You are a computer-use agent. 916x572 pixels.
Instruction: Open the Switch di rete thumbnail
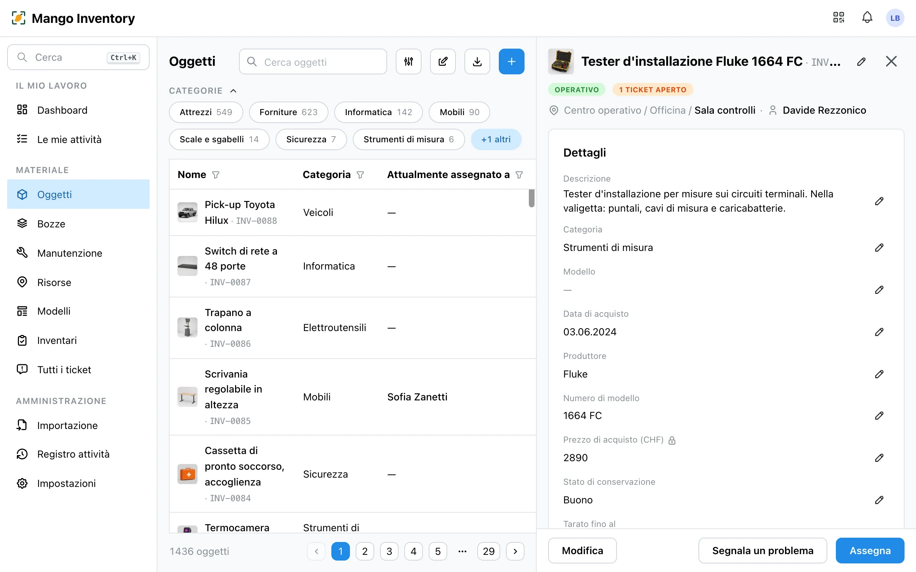(x=187, y=266)
